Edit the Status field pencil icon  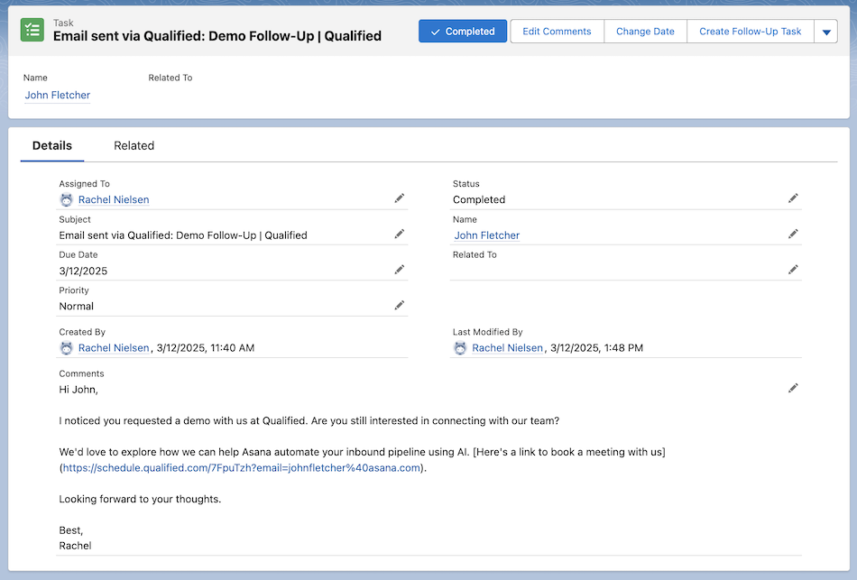tap(793, 198)
